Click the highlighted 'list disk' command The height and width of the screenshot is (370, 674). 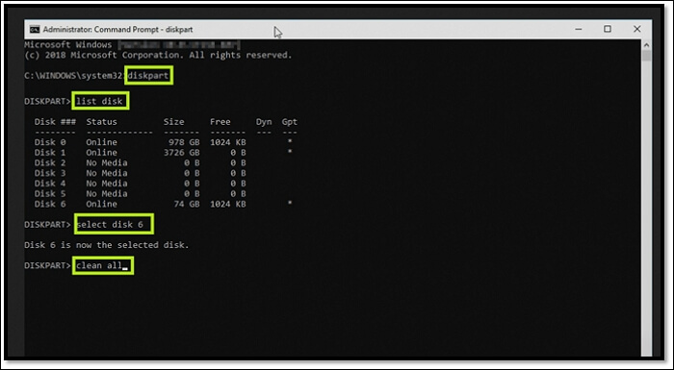pyautogui.click(x=100, y=101)
